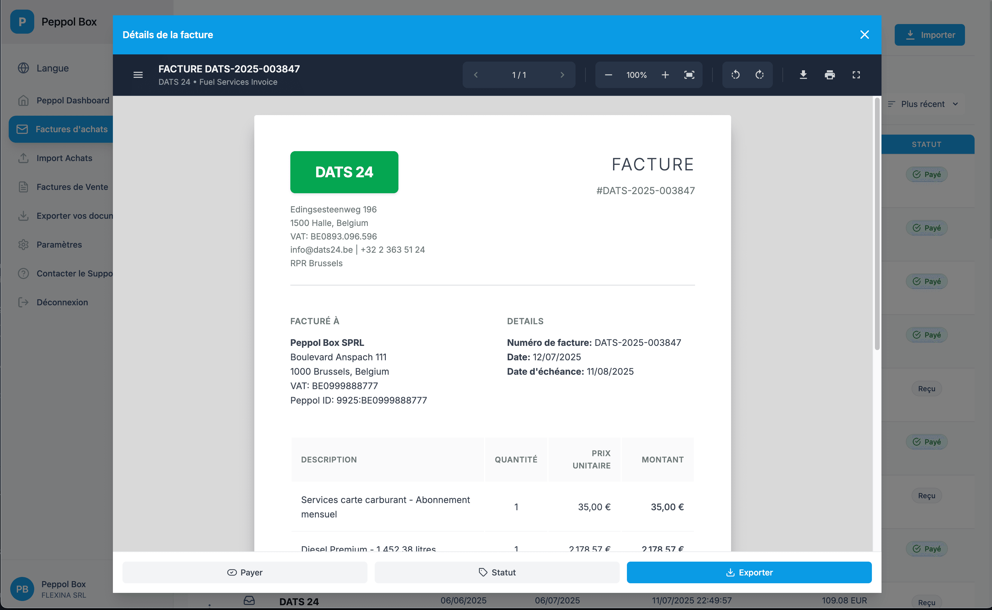Open the Plus récent sort dropdown

(x=923, y=104)
